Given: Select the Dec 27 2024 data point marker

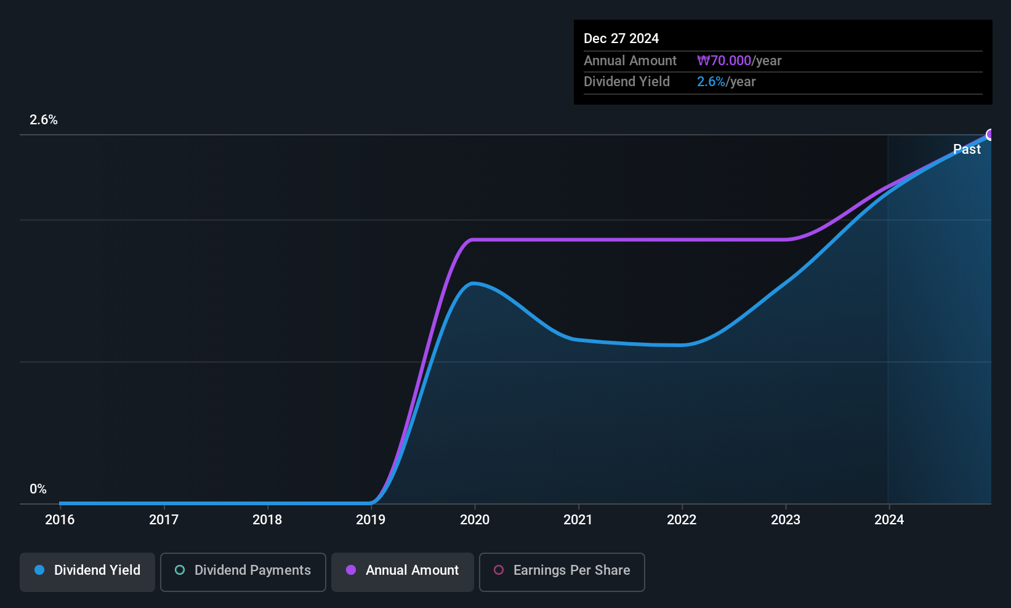Looking at the screenshot, I should pos(990,135).
